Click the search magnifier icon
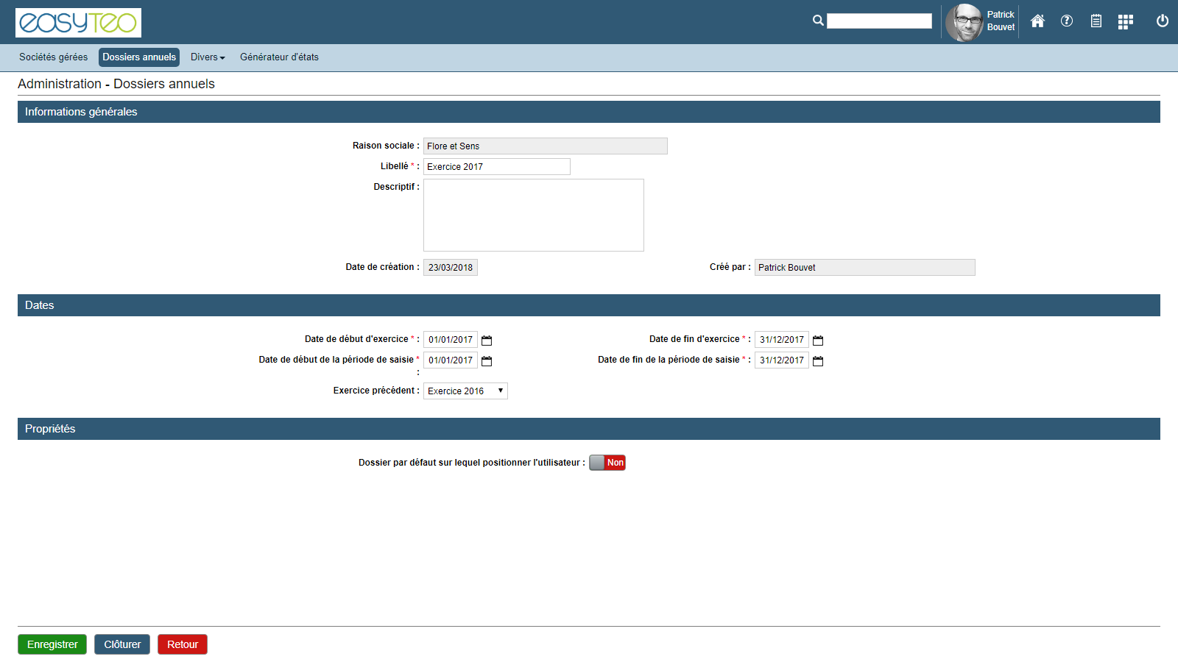Viewport: 1178px width, 662px height. point(818,21)
